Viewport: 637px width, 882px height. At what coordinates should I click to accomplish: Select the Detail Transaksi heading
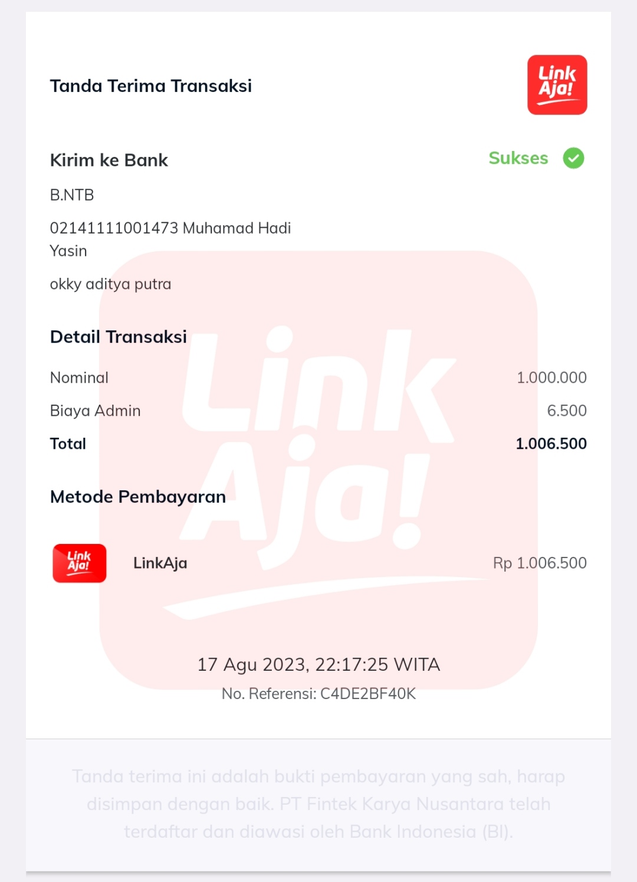click(119, 337)
